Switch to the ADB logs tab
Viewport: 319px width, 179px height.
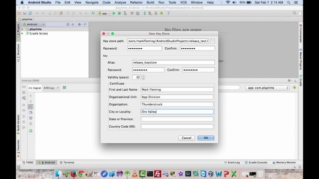pyautogui.click(x=51, y=88)
